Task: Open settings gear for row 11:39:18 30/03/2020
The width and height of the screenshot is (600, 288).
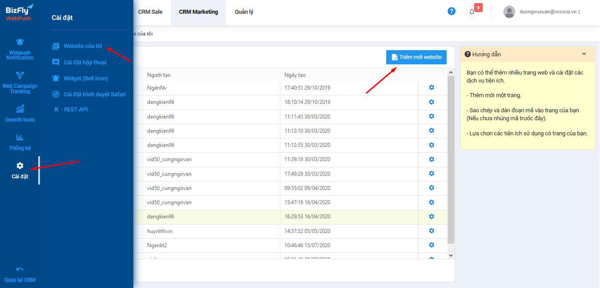Action: click(432, 159)
